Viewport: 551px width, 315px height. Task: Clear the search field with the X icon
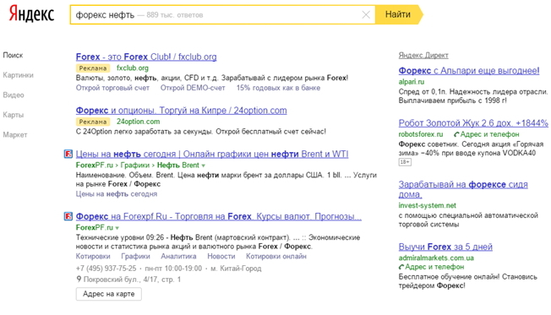click(366, 14)
